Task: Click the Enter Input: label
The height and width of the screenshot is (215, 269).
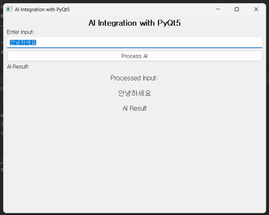Action: [20, 32]
